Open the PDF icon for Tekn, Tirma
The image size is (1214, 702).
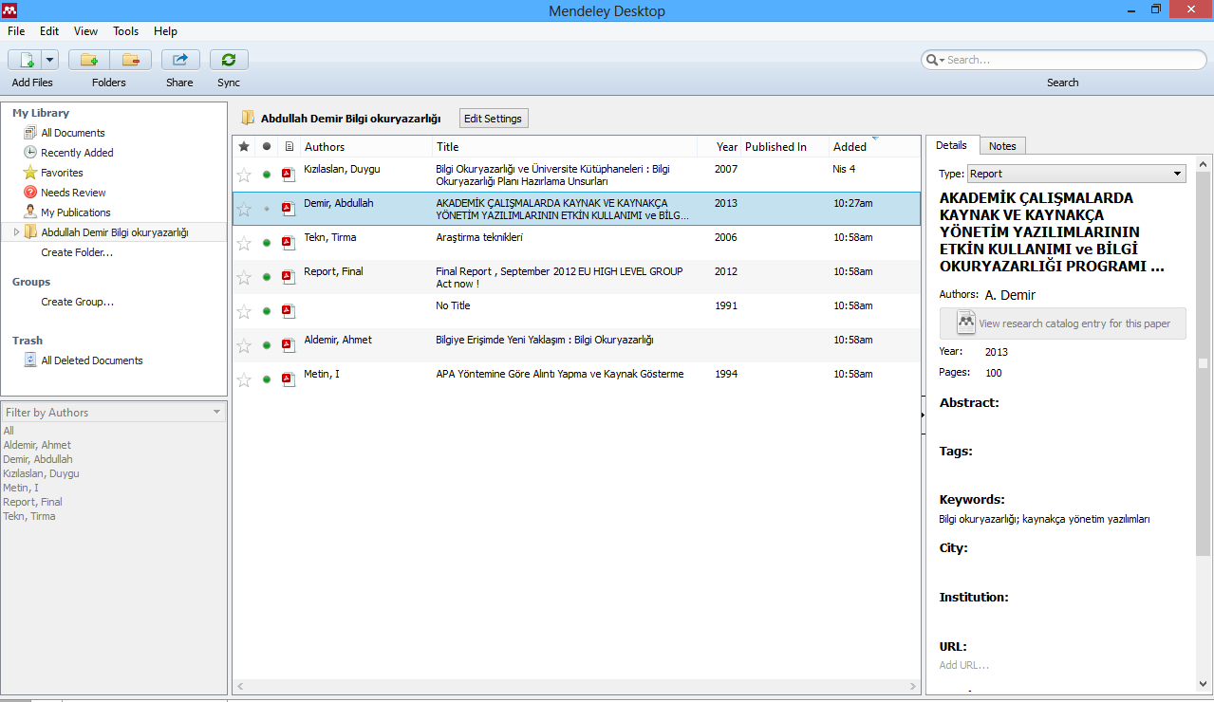click(x=289, y=243)
